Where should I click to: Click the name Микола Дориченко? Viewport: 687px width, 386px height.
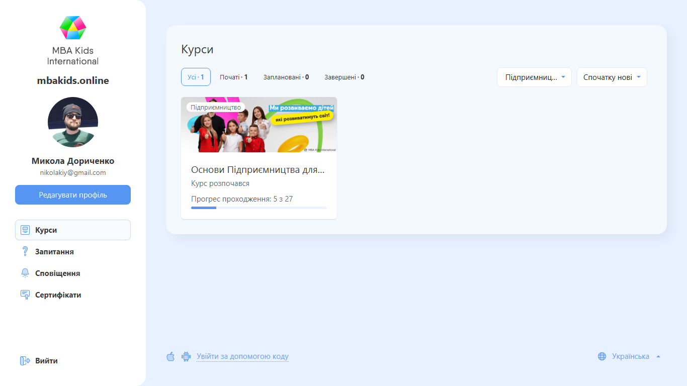pyautogui.click(x=73, y=161)
